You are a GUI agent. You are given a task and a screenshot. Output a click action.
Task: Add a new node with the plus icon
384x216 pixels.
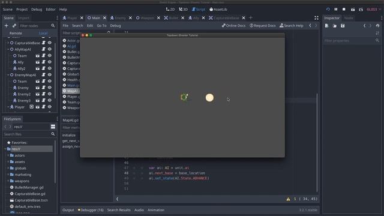pos(7,25)
